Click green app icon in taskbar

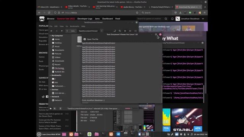(89, 134)
